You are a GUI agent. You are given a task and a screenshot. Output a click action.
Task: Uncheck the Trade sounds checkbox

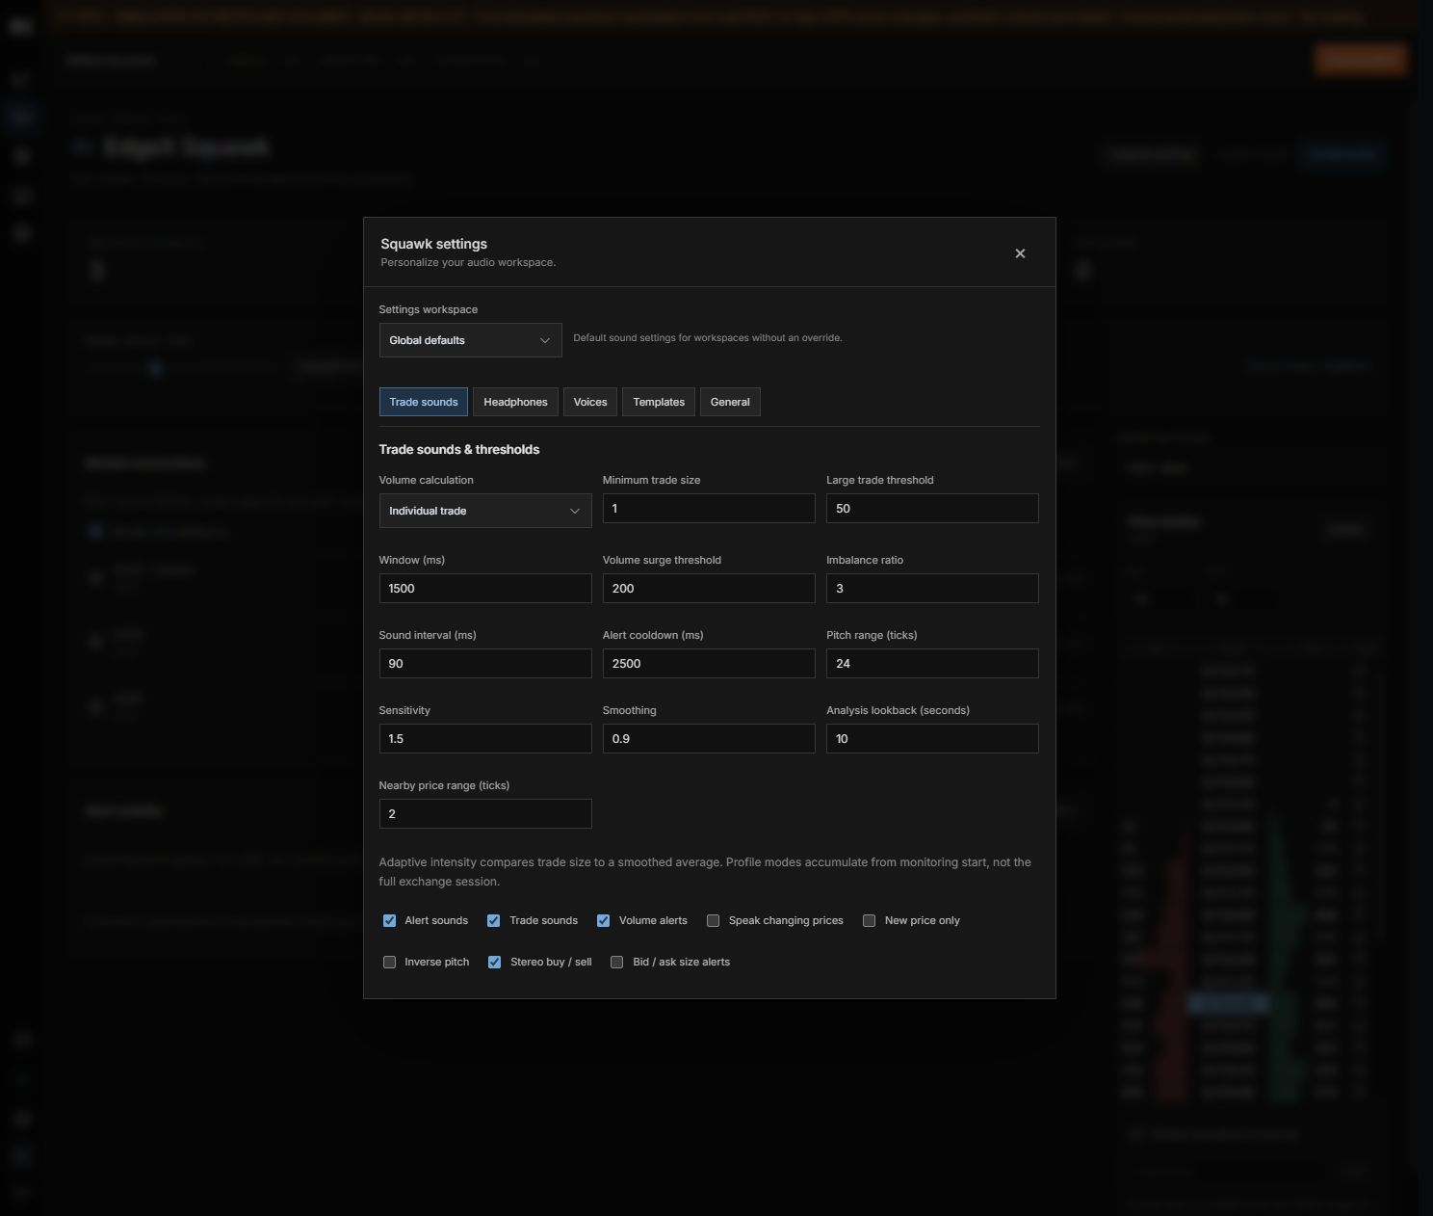pos(493,921)
